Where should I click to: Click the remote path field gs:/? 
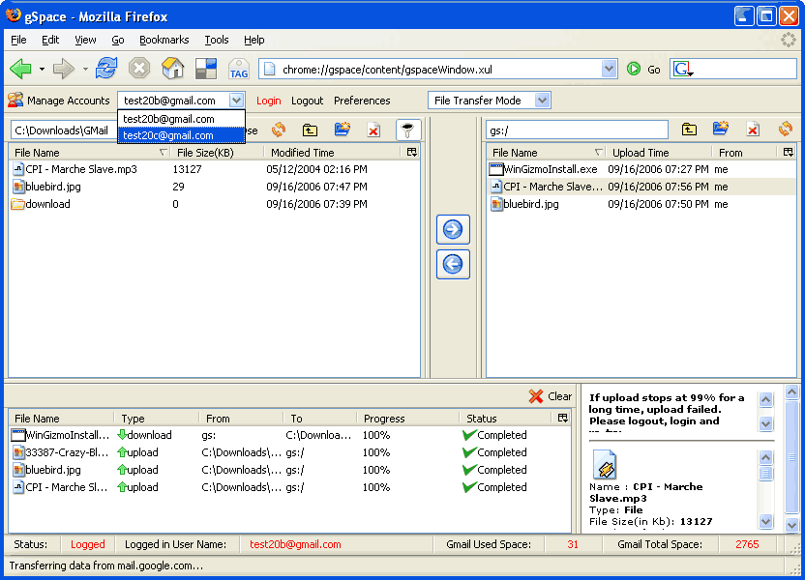point(577,130)
